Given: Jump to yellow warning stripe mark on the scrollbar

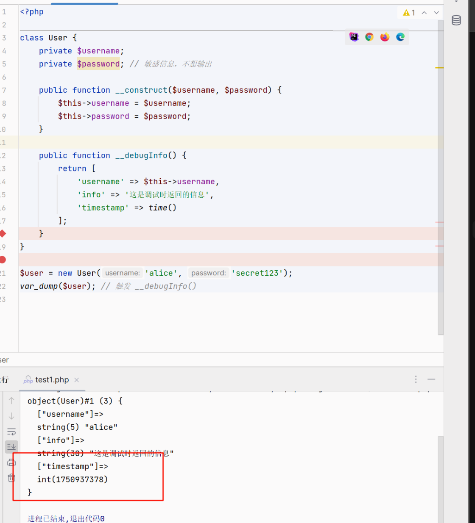Looking at the screenshot, I should pos(439,68).
